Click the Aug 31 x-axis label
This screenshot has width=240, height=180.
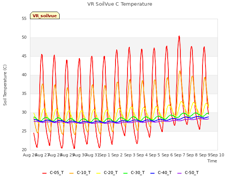[x=93, y=155]
